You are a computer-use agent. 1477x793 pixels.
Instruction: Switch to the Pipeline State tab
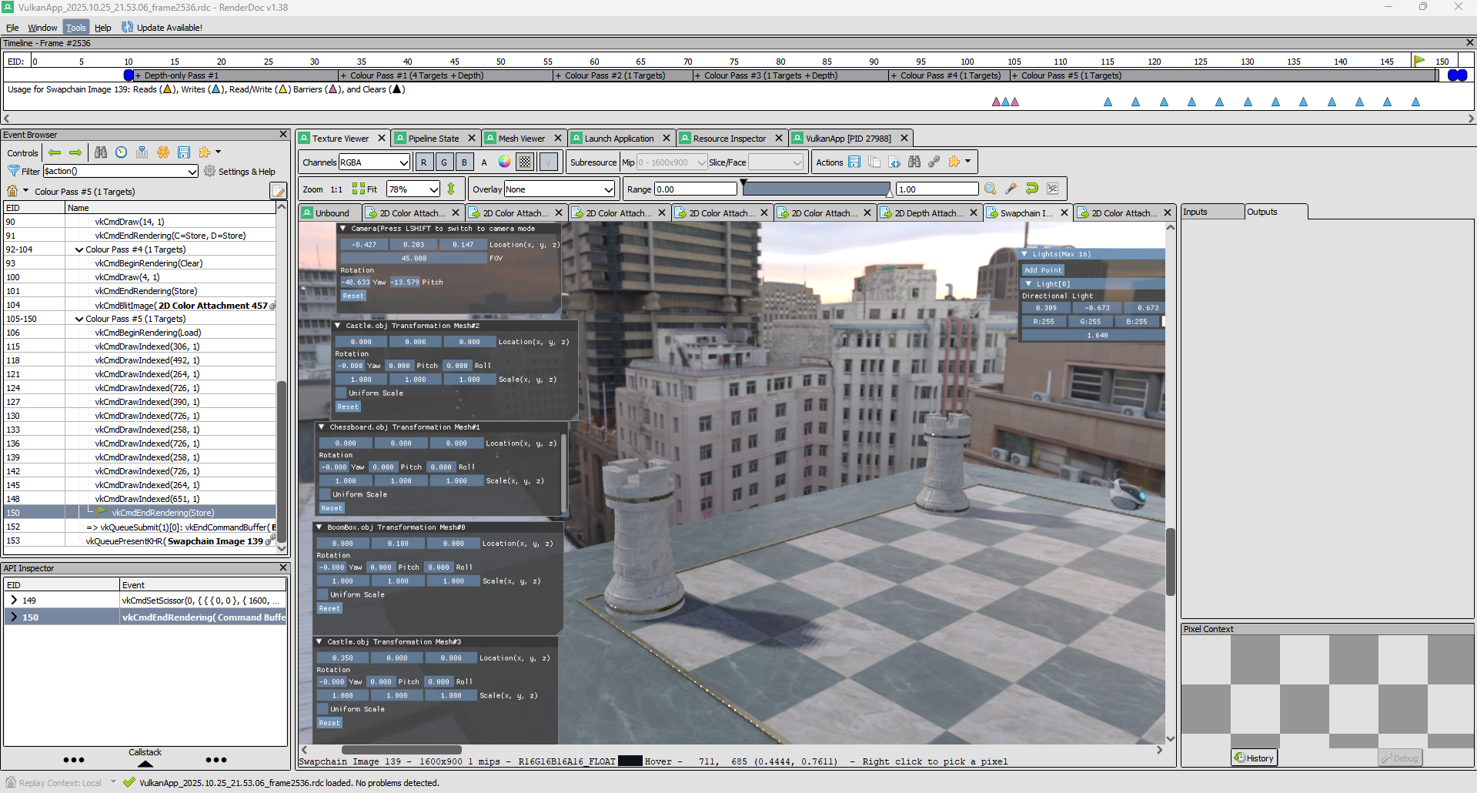pyautogui.click(x=433, y=139)
